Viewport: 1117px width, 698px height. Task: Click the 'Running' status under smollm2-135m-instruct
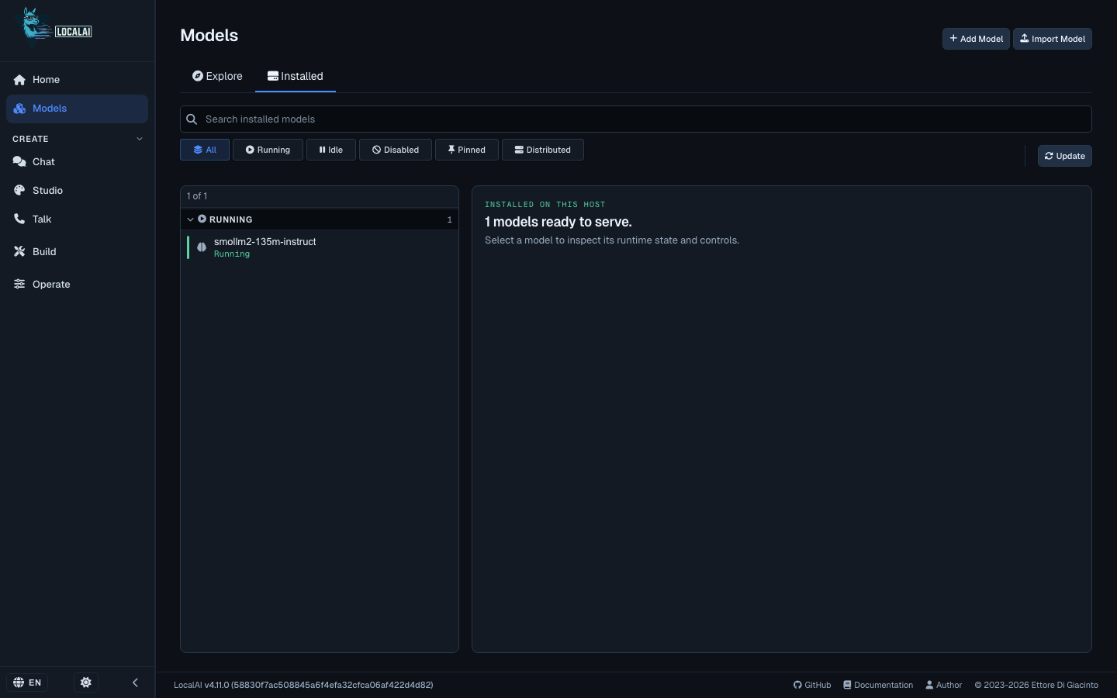[232, 254]
